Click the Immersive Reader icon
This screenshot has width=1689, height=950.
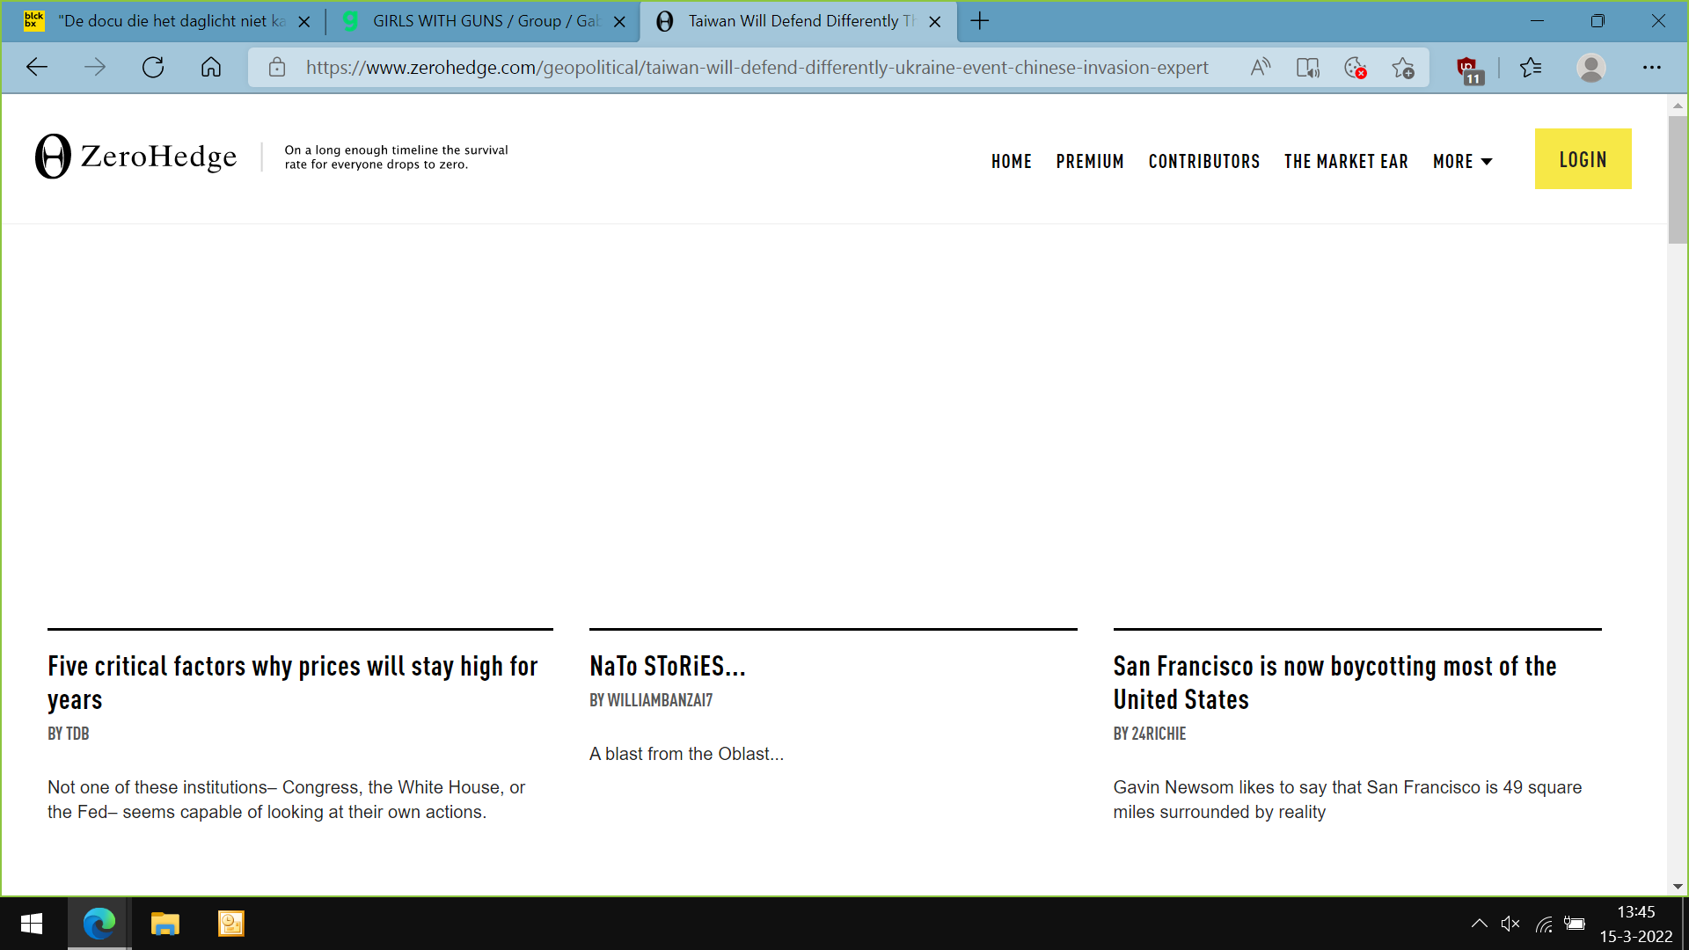click(x=1307, y=68)
